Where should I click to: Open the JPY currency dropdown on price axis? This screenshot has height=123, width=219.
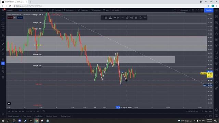pos(210,14)
